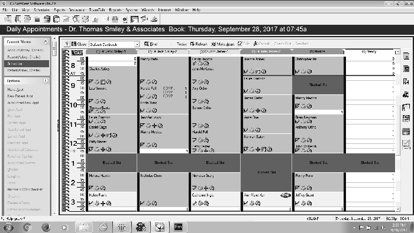
Task: Click the scroll-down arrow of the schedule grid
Action: 397,209
